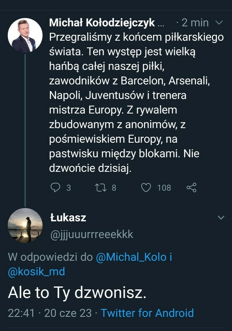The width and height of the screenshot is (232, 331).
Task: Click the 108 likes count
Action: click(164, 187)
